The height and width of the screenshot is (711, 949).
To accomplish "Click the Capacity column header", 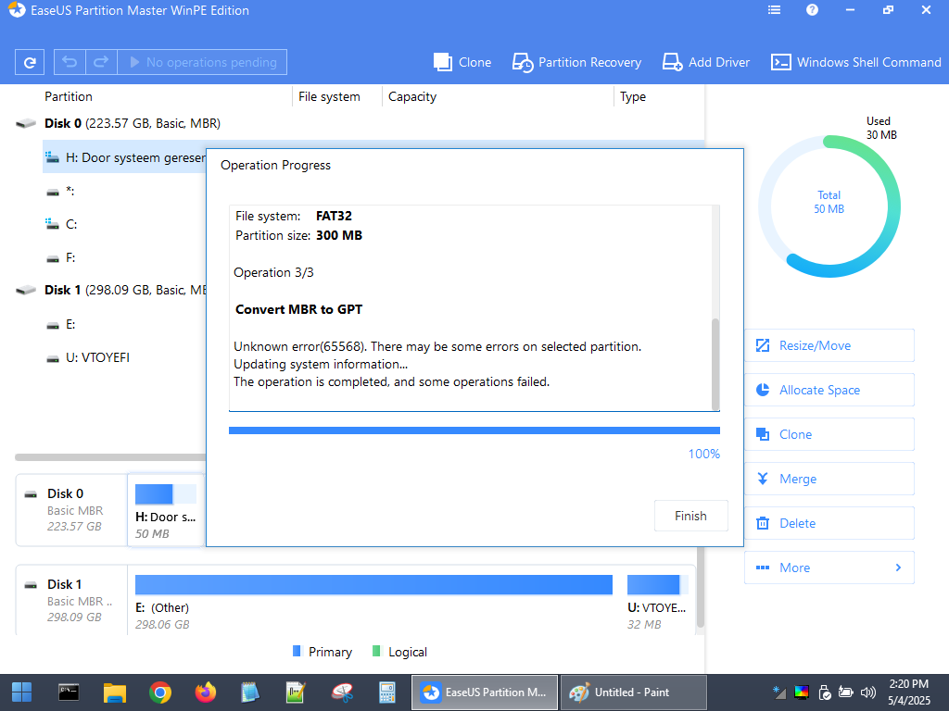I will (412, 96).
